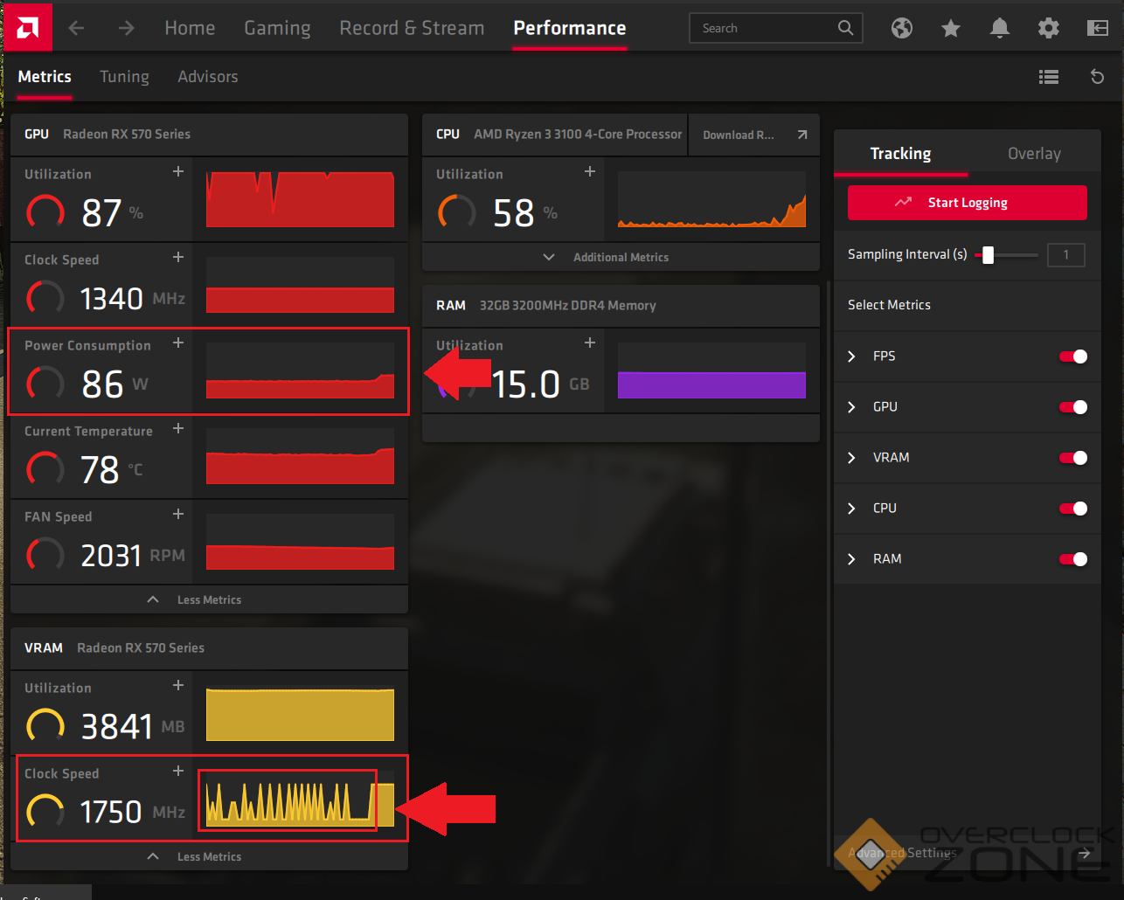Switch to list view layout icon
Image resolution: width=1124 pixels, height=900 pixels.
click(x=1049, y=77)
